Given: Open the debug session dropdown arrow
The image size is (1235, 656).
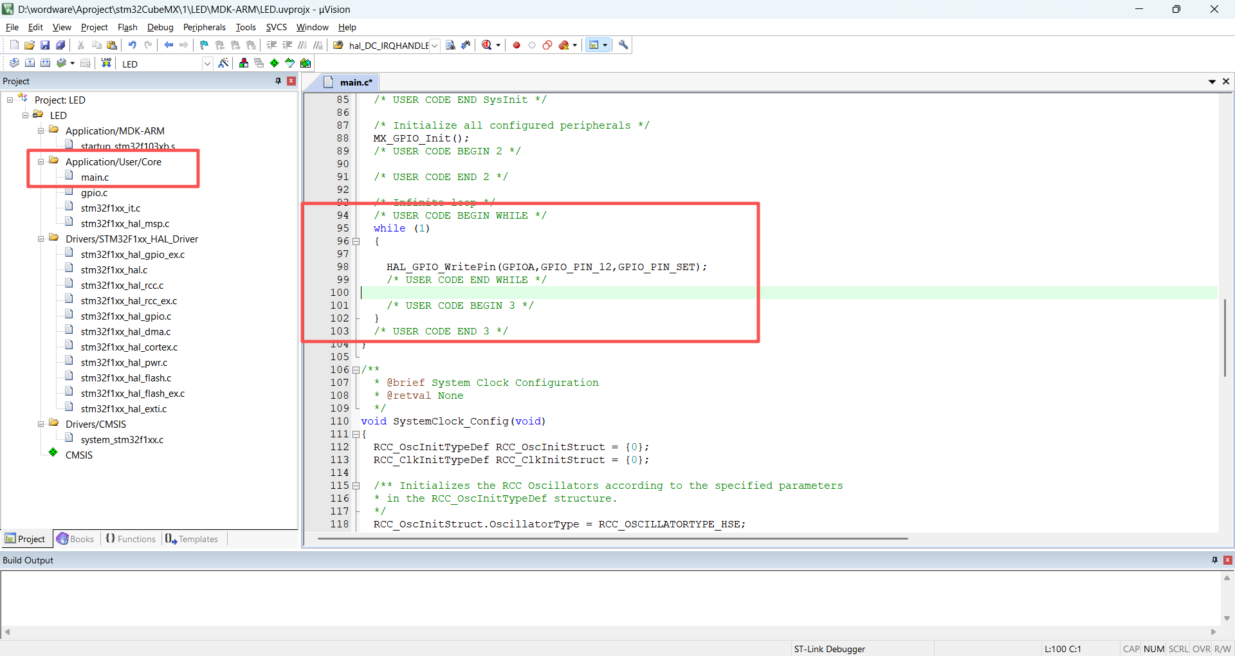Looking at the screenshot, I should [x=499, y=45].
